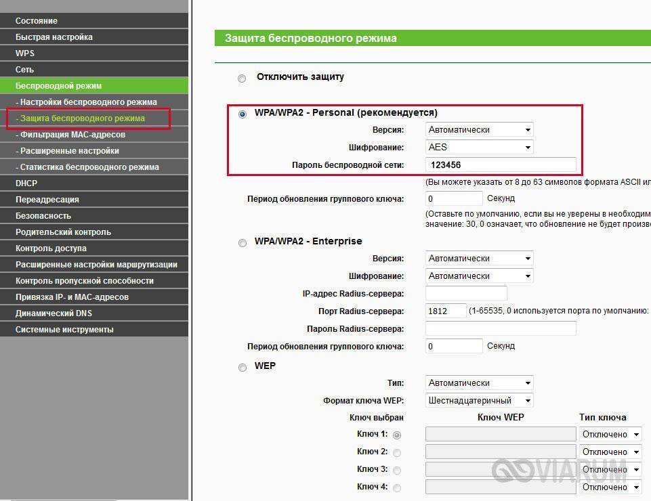Open Personal 'Версия' dropdown

(x=479, y=129)
